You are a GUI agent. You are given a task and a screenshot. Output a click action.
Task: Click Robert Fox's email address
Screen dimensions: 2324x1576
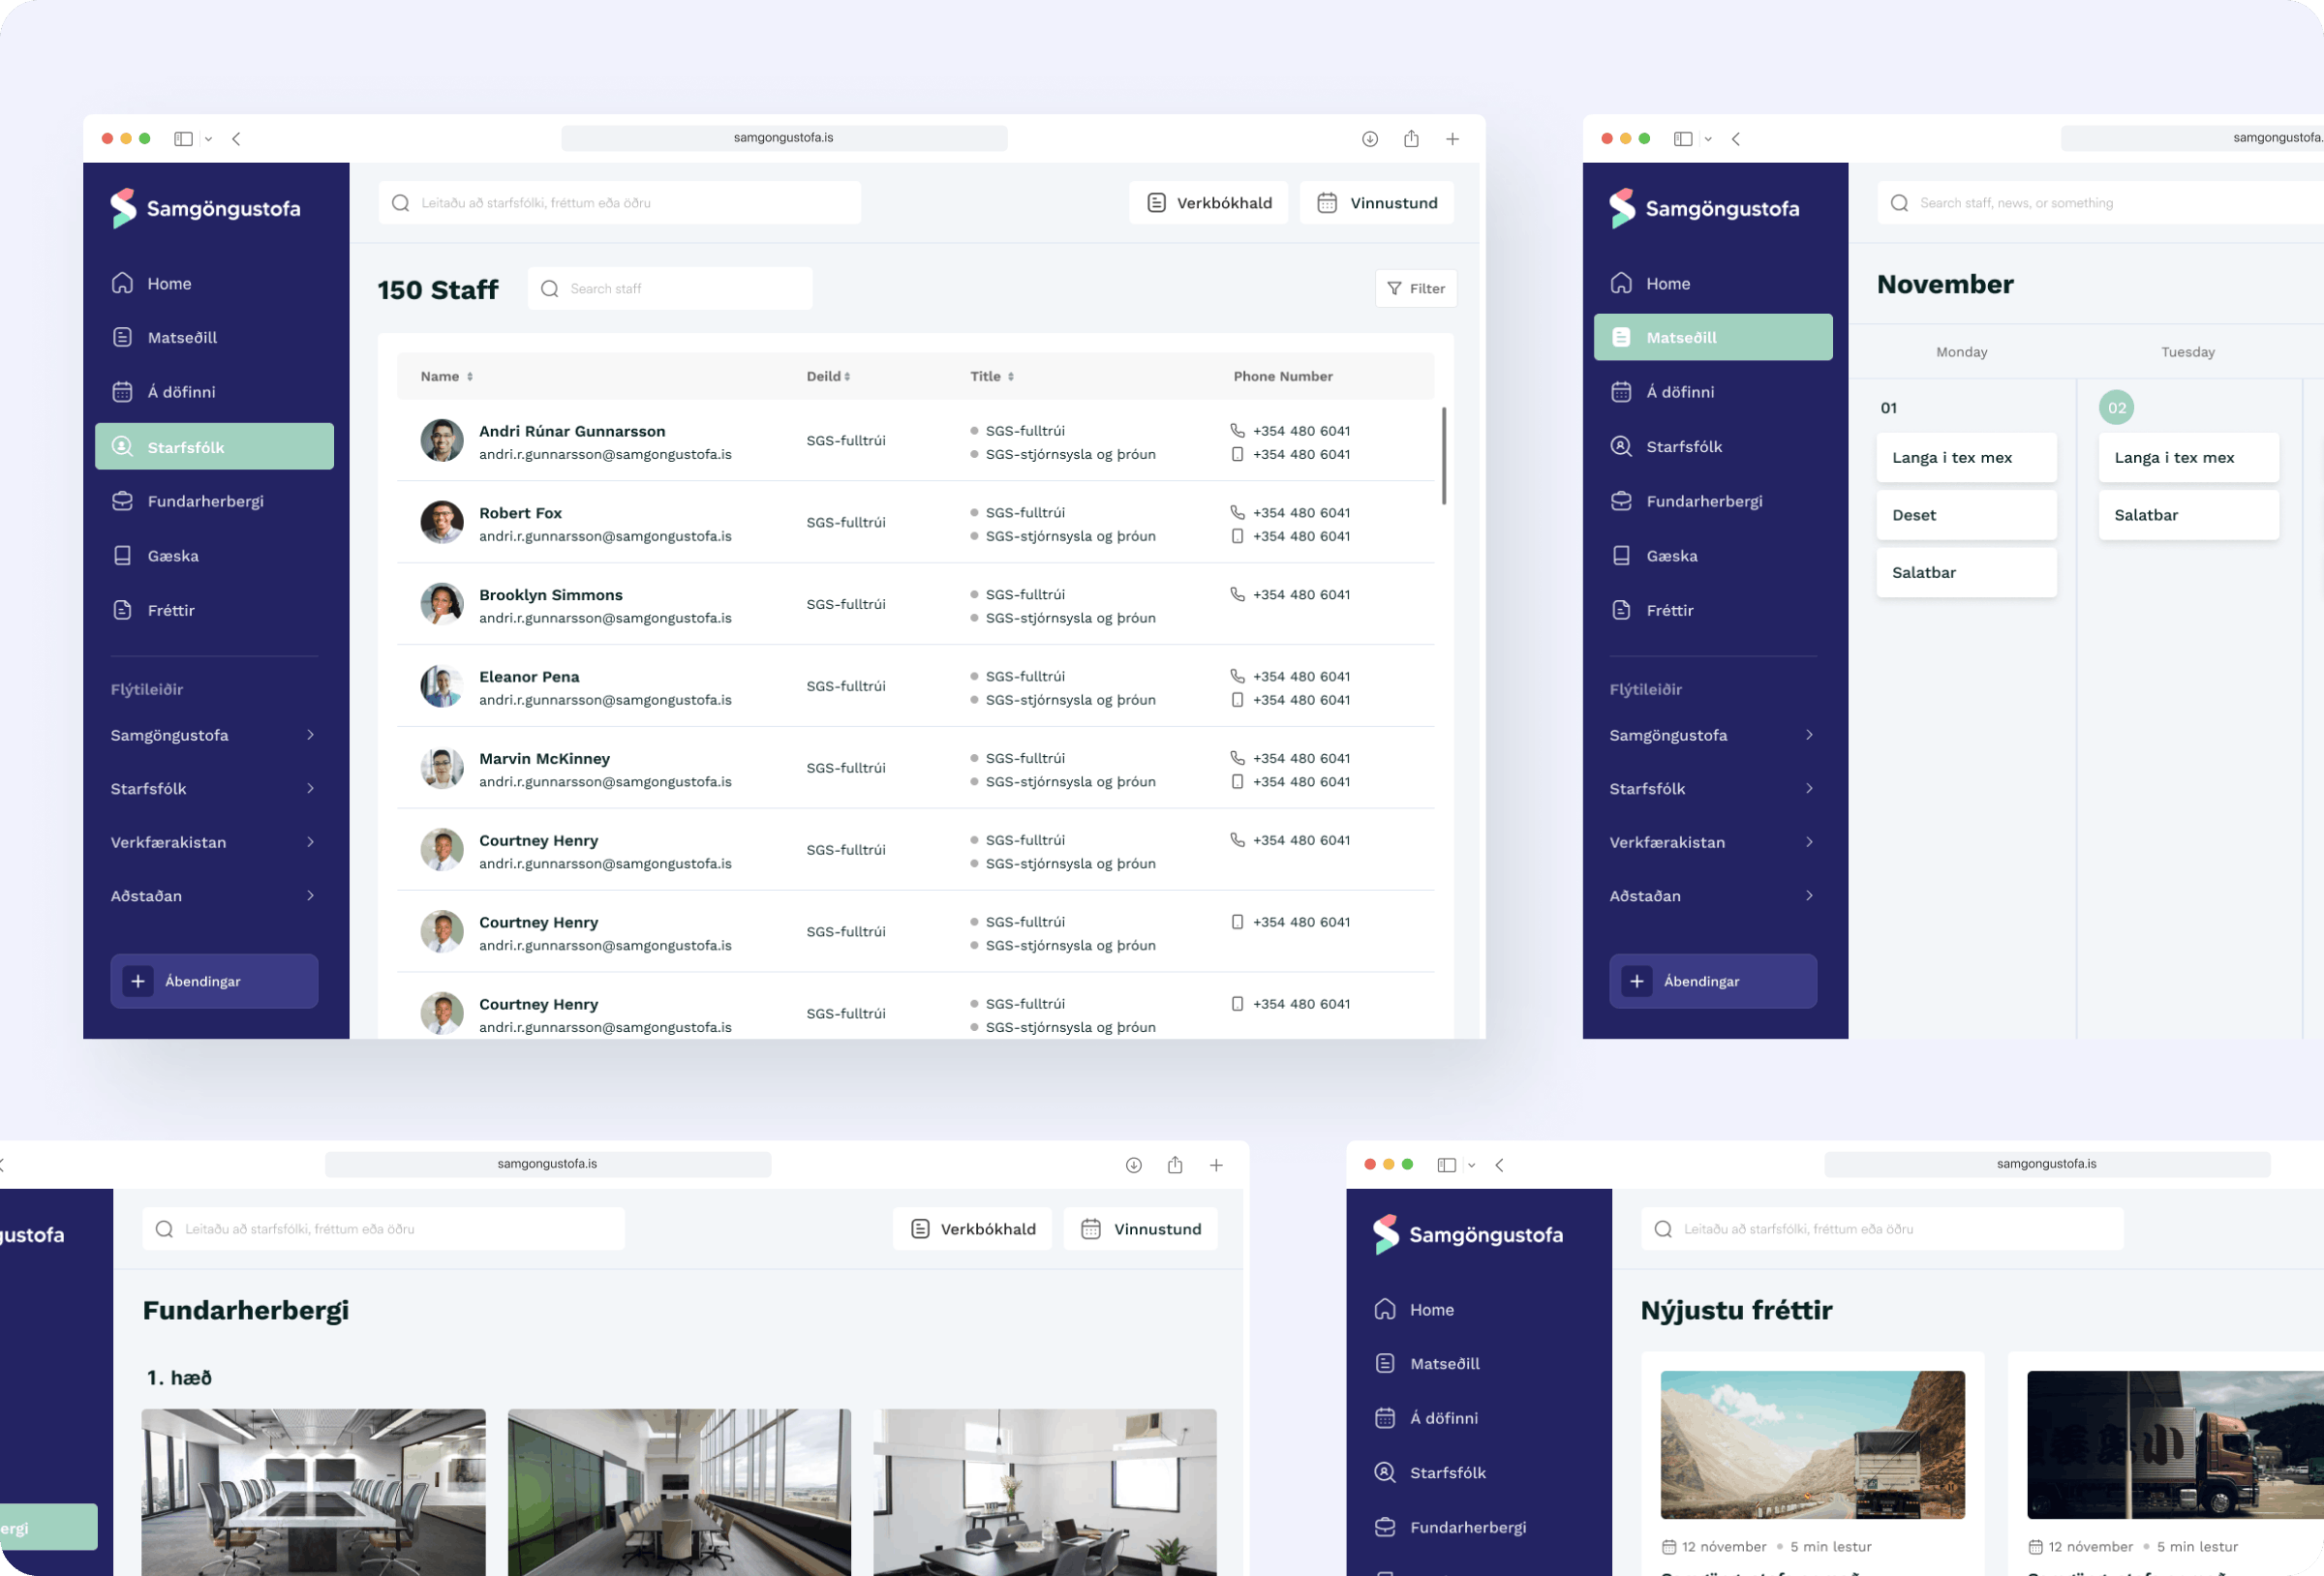[x=605, y=536]
